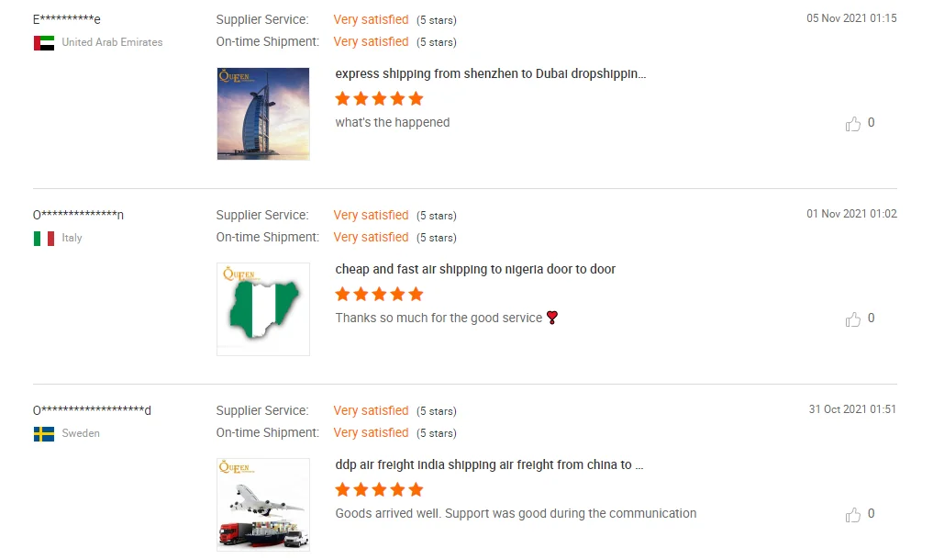This screenshot has height=559, width=933.
Task: Click the Dubai review's star rating
Action: 379,98
